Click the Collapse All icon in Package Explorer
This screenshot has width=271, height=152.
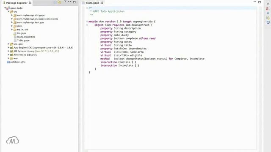[x=55, y=2]
